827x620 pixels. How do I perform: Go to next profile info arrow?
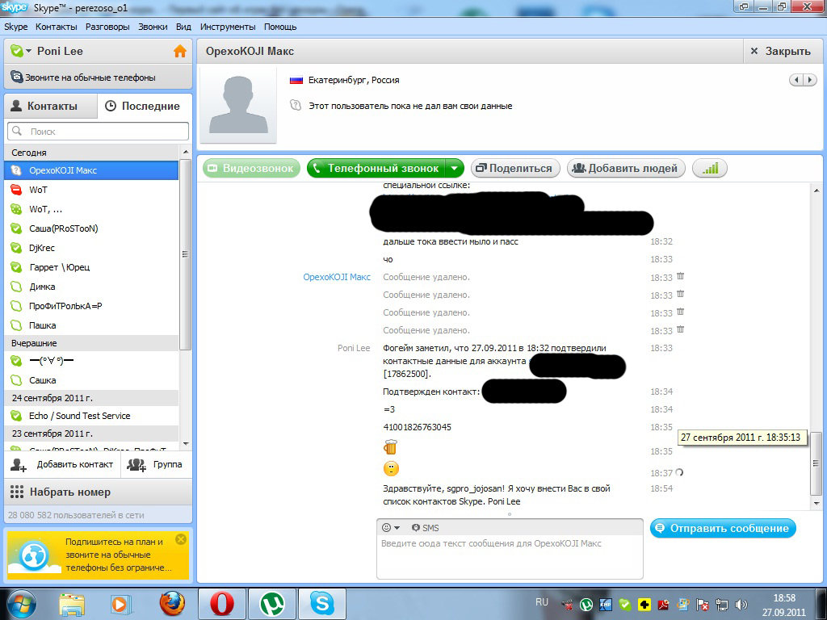[810, 80]
